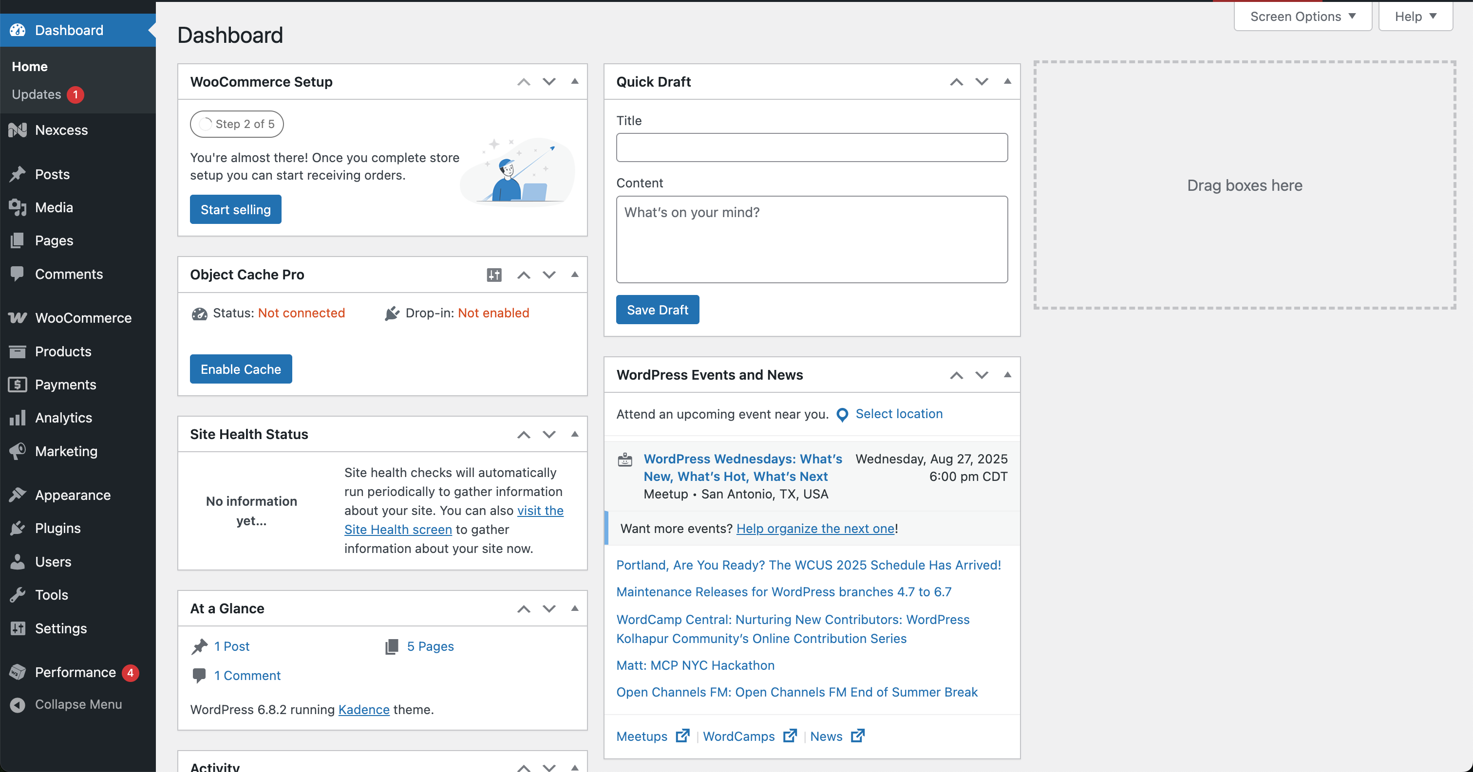This screenshot has width=1473, height=772.
Task: Click the Kadence theme link
Action: click(x=364, y=710)
